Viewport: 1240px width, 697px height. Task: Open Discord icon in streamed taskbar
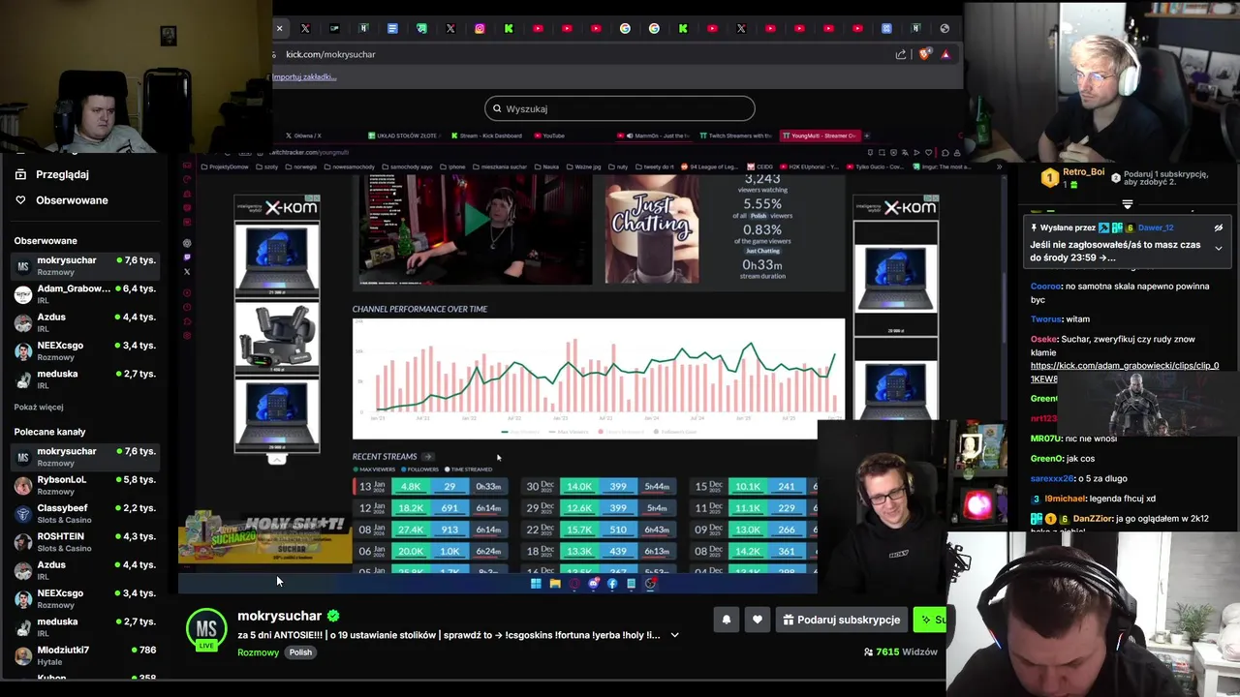click(593, 584)
